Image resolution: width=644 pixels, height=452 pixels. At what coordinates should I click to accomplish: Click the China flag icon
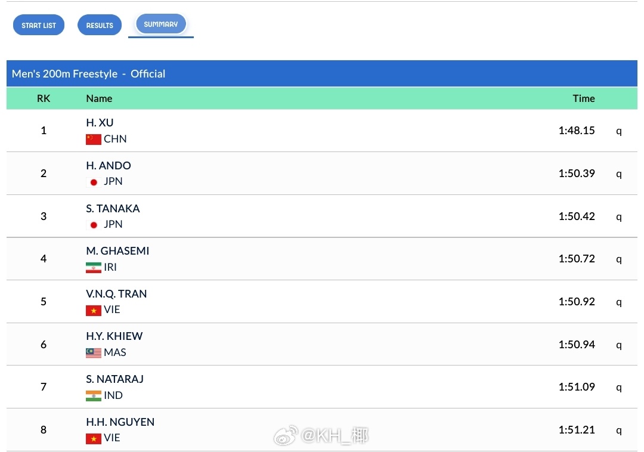click(x=93, y=139)
